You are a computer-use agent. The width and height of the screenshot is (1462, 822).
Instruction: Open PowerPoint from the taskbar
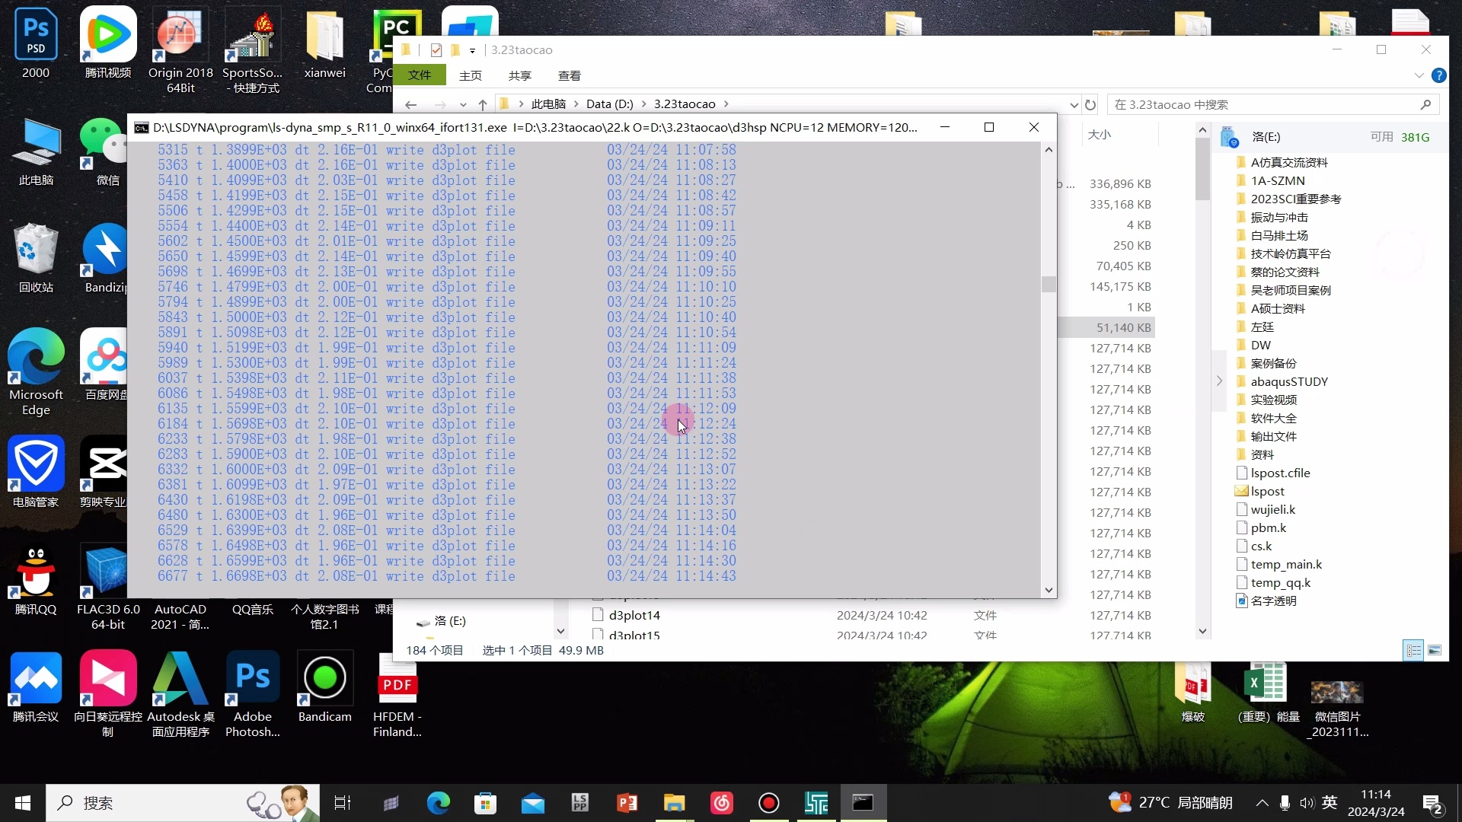coord(627,803)
